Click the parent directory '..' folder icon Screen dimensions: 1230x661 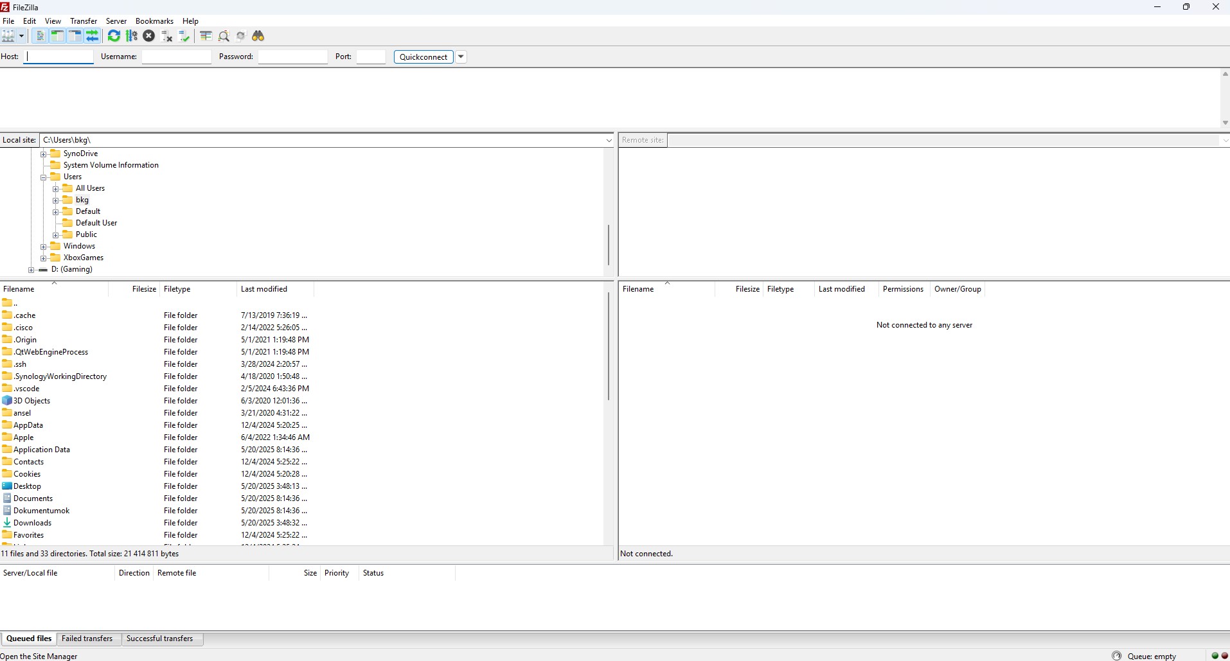point(7,303)
